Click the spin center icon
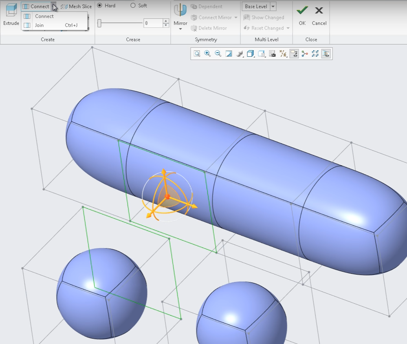The image size is (407, 344). click(x=304, y=54)
